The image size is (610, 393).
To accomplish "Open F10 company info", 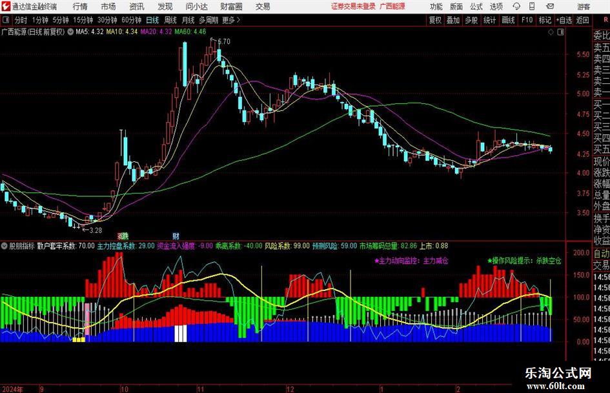I will pos(527,20).
